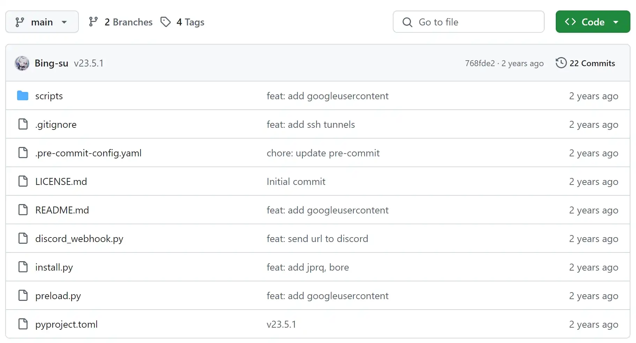Click the file icon beside pyproject.toml
The image size is (636, 343).
click(23, 324)
